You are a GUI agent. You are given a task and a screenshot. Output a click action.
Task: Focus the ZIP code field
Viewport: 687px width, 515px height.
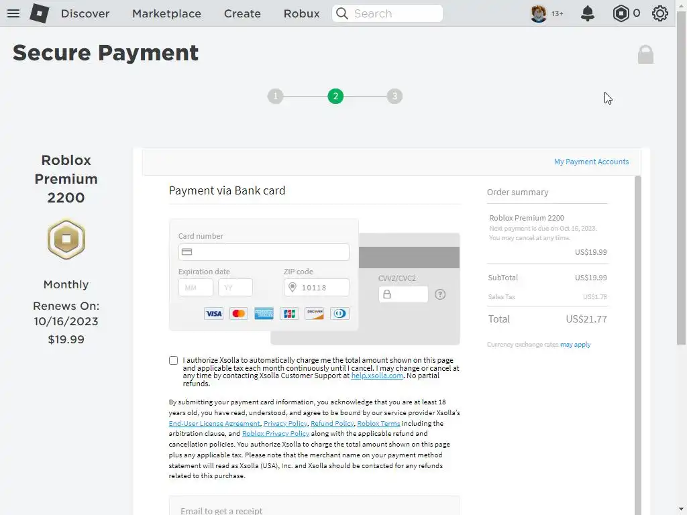point(317,287)
